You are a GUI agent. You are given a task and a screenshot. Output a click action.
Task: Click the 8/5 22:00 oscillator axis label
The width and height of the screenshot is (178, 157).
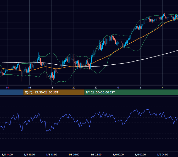click(96, 154)
